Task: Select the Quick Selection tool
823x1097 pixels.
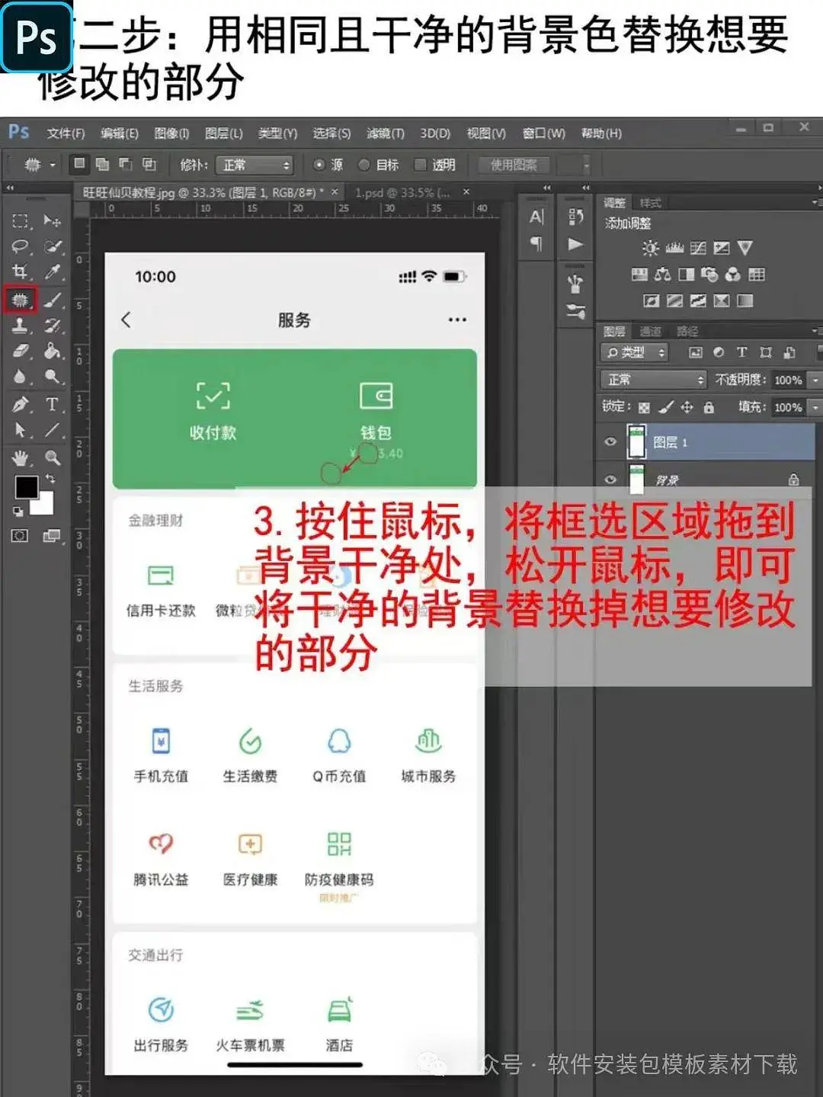Action: pos(52,246)
